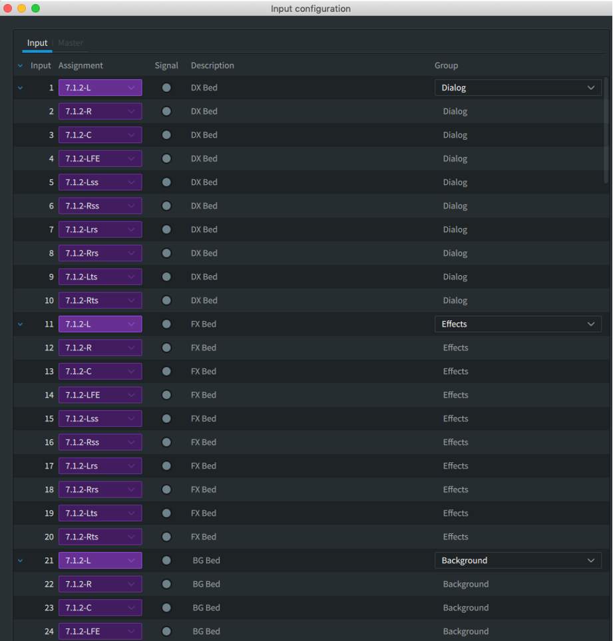Click the signal indicator for input 11
613x641 pixels.
166,324
